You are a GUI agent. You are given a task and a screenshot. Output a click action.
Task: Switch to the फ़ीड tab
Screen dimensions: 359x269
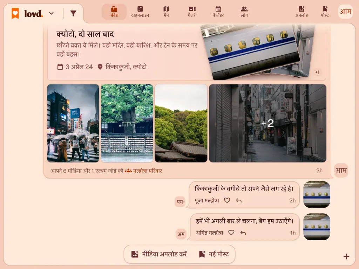(x=114, y=12)
